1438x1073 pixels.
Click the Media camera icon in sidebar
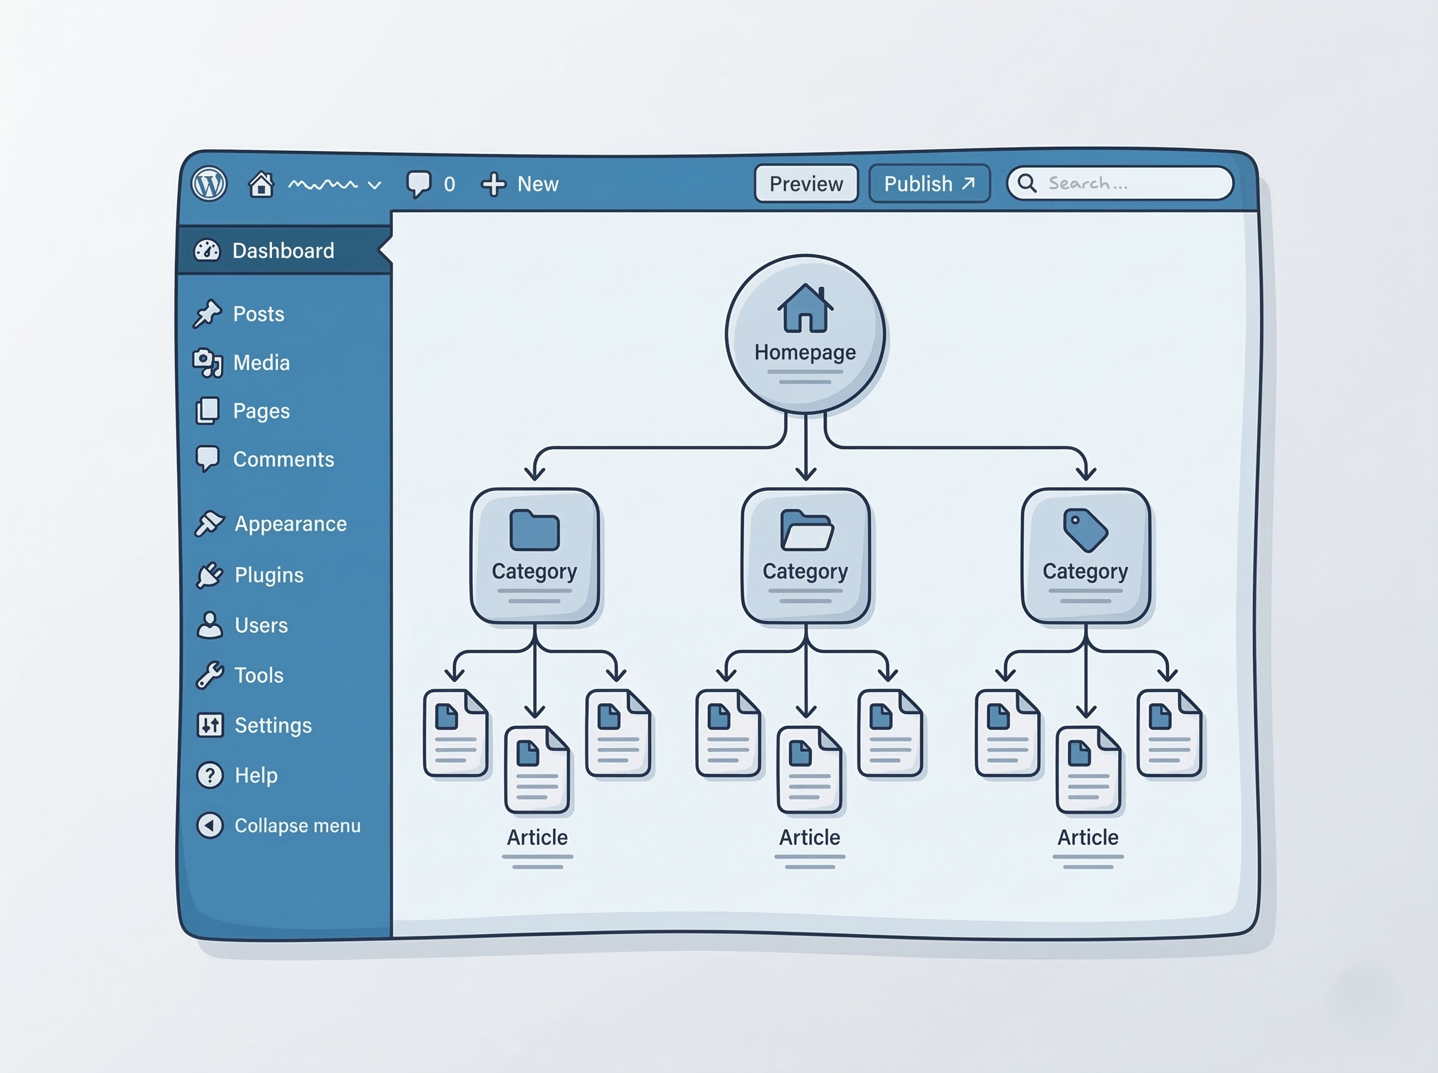(x=207, y=362)
